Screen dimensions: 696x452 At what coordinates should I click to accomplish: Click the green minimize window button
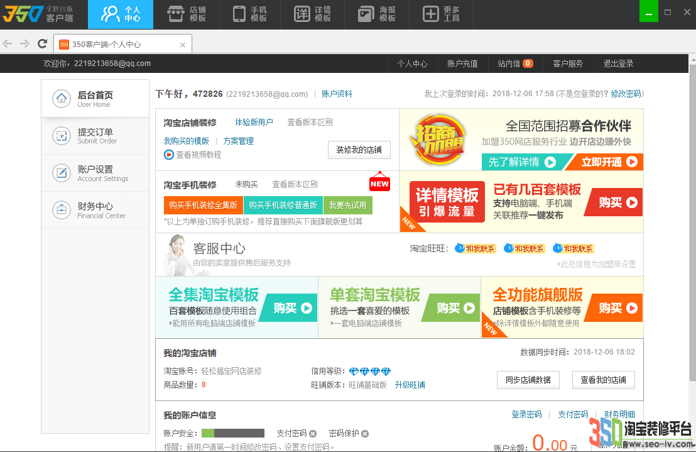coord(648,11)
